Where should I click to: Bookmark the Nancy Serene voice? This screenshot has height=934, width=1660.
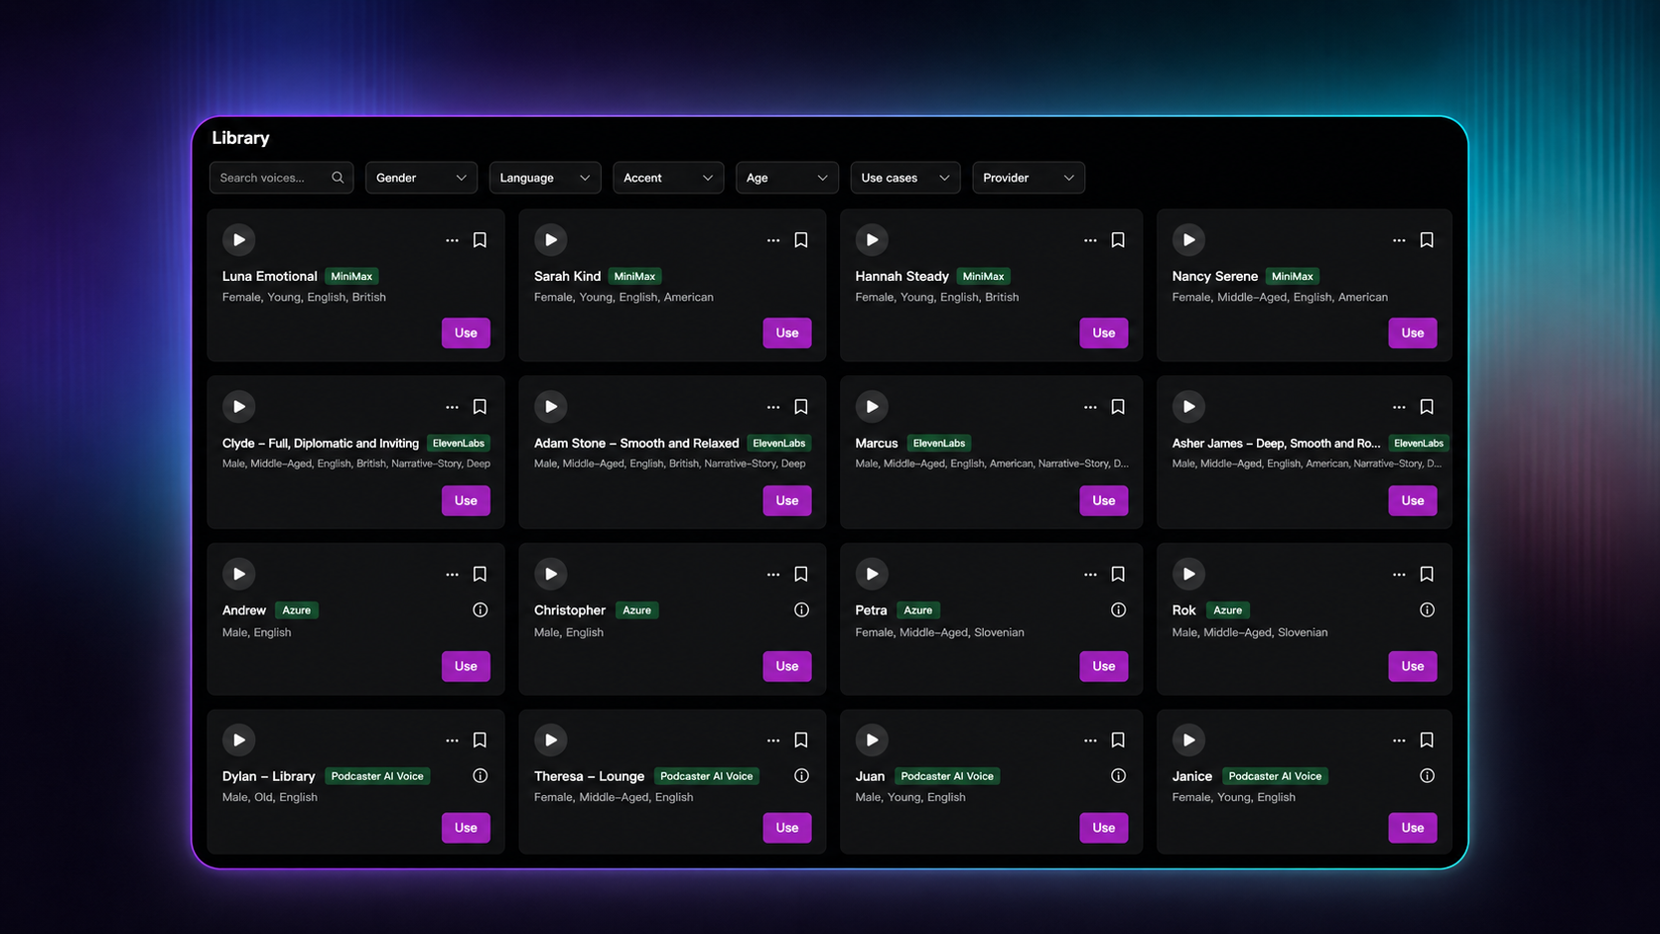(1427, 240)
